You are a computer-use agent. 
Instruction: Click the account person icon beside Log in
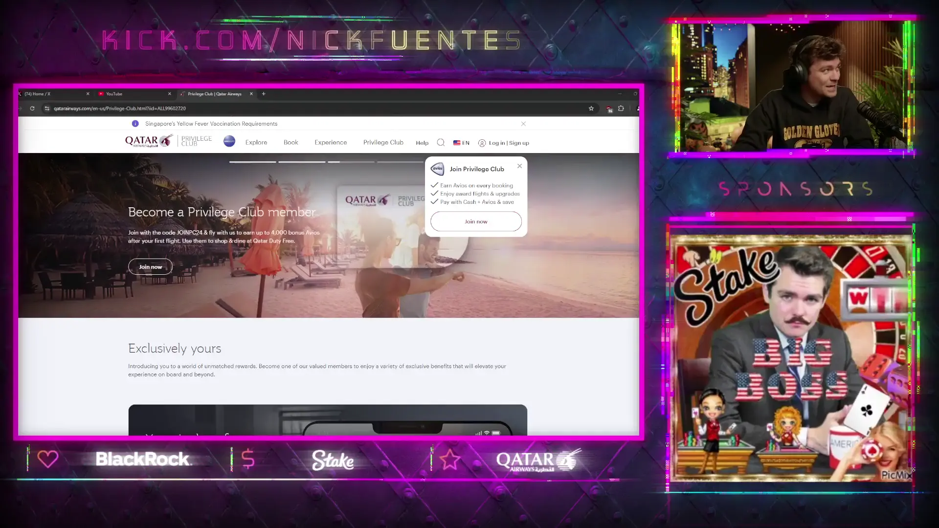tap(482, 143)
